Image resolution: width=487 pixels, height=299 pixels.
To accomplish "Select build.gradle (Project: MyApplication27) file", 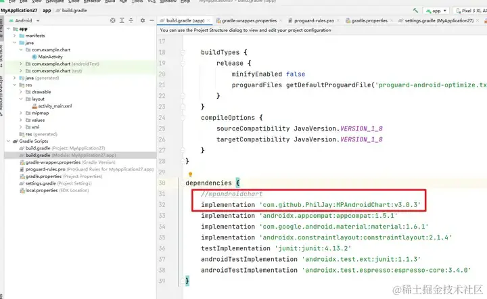I will pyautogui.click(x=62, y=148).
